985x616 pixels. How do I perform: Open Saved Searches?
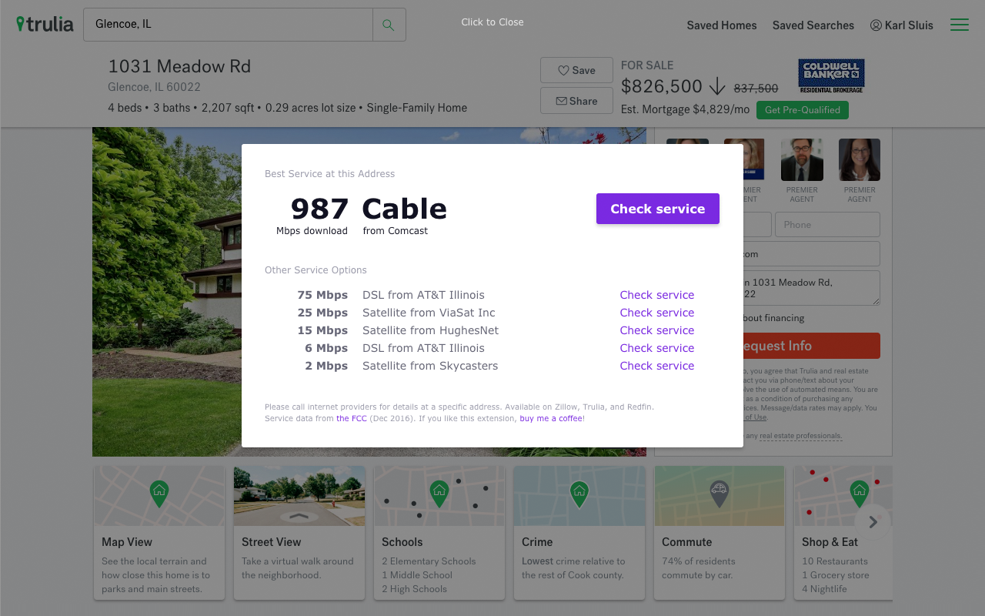[x=813, y=25]
